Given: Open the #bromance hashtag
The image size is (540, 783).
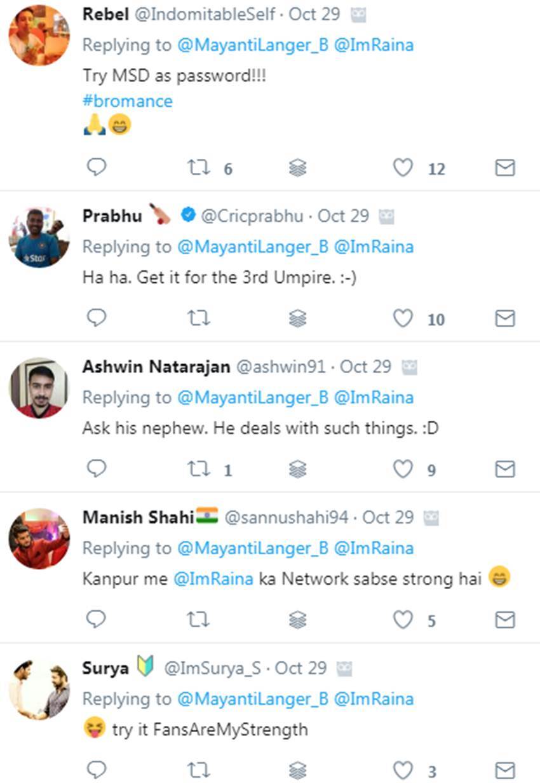Looking at the screenshot, I should tap(127, 101).
